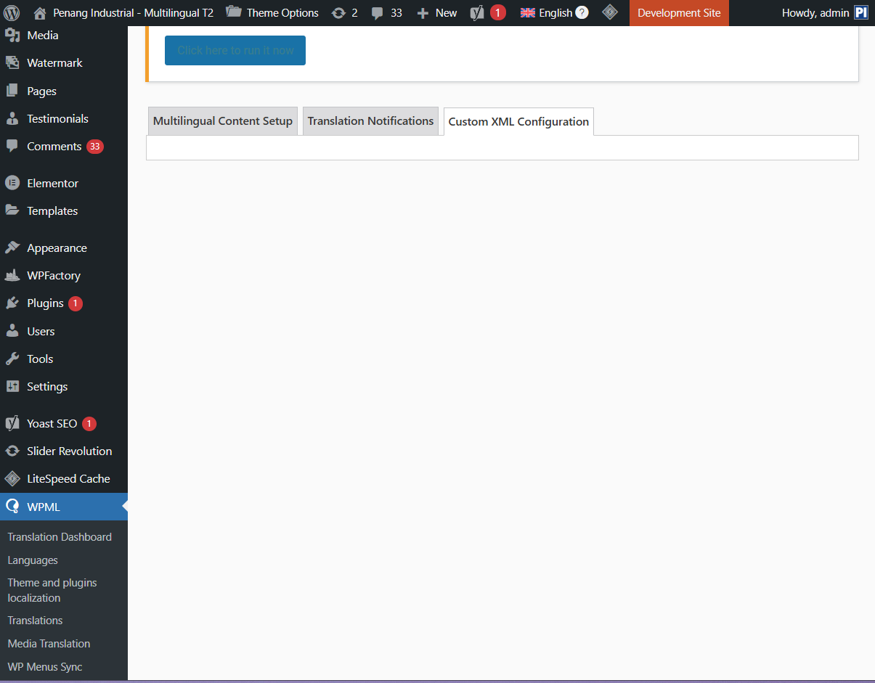This screenshot has width=875, height=683.
Task: Click the Pages sidebar icon
Action: pos(12,91)
